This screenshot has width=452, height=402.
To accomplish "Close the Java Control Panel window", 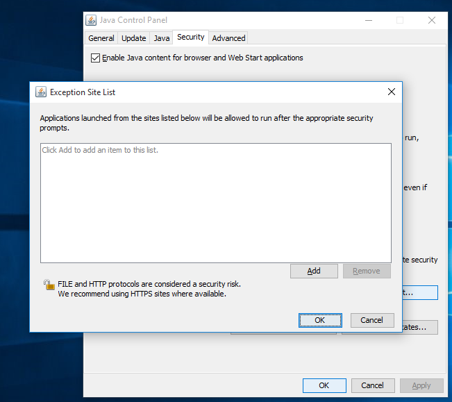I will [x=432, y=20].
